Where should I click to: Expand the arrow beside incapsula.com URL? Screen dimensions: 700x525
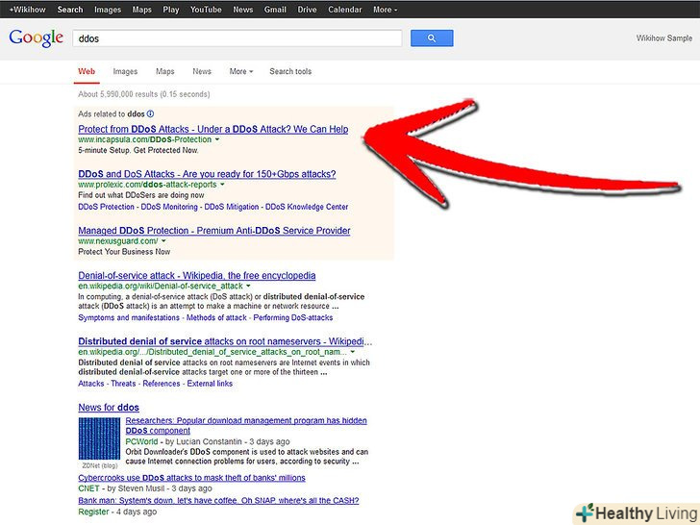click(x=217, y=139)
